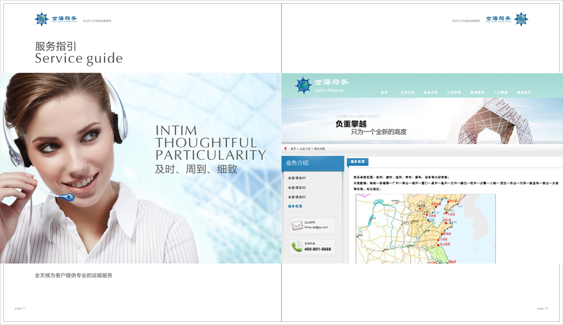Click the highlighted 服务范围 sidebar link

point(295,206)
